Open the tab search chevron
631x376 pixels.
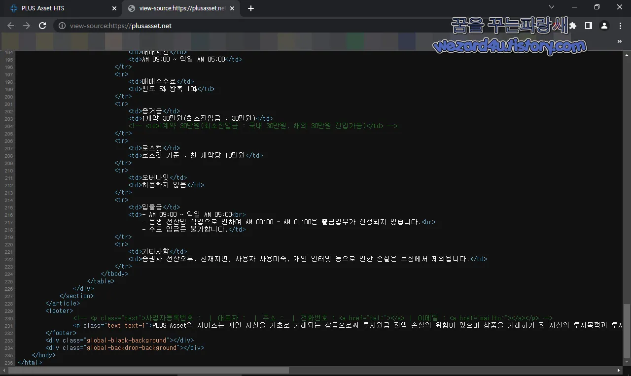point(551,8)
